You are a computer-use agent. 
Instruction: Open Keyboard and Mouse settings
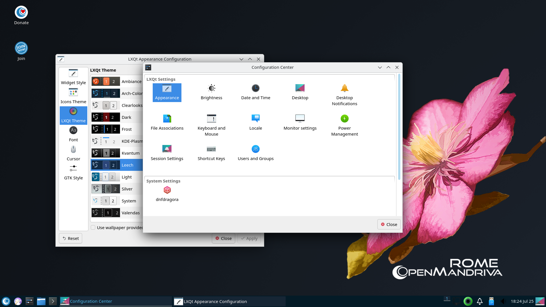click(x=211, y=126)
